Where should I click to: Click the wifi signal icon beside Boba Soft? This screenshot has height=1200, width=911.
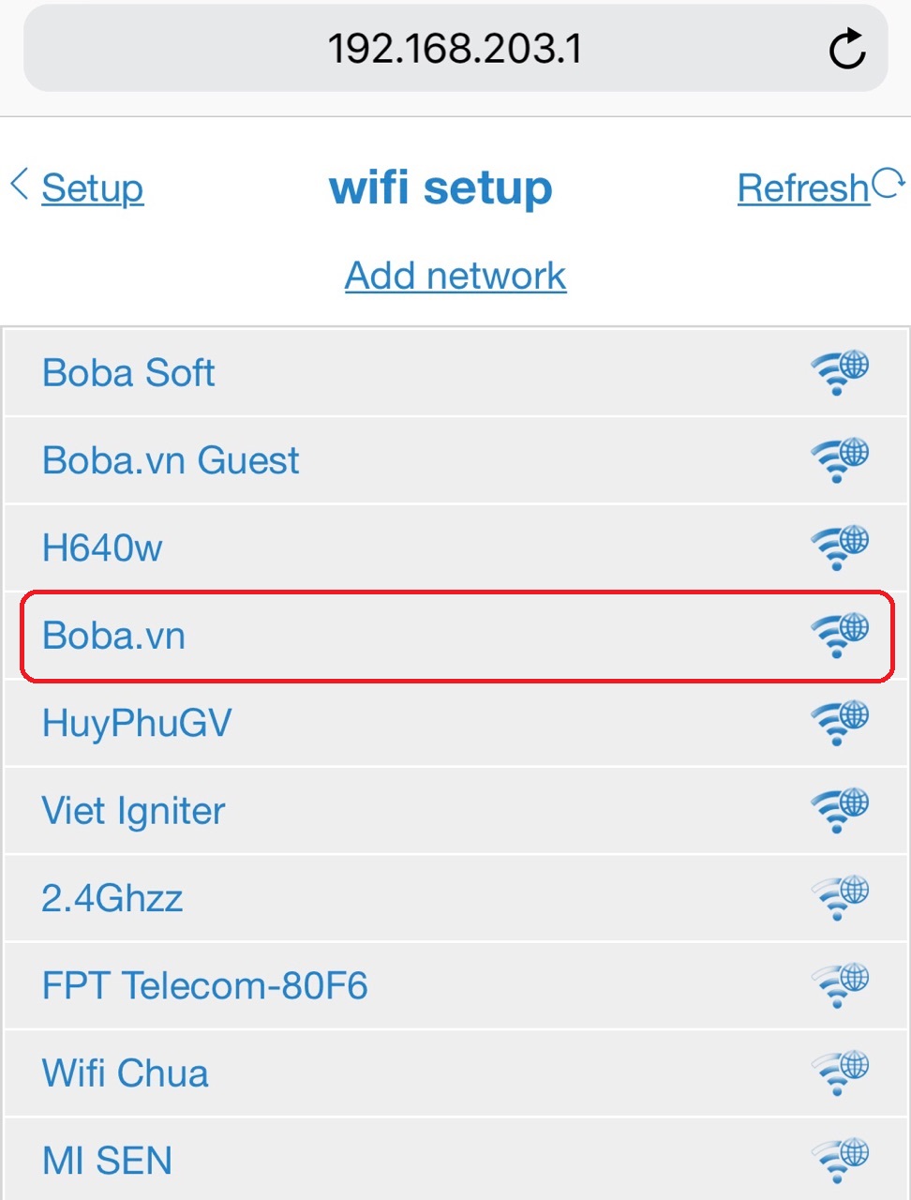839,372
